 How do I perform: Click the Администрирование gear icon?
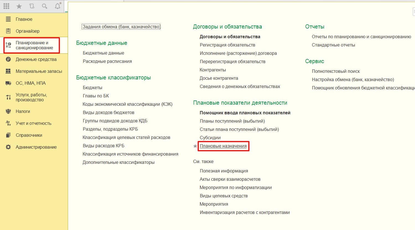8,147
